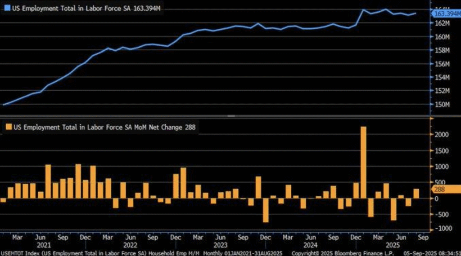Select the MoM Net Change 288 legend label
The width and height of the screenshot is (461, 256).
pyautogui.click(x=104, y=128)
